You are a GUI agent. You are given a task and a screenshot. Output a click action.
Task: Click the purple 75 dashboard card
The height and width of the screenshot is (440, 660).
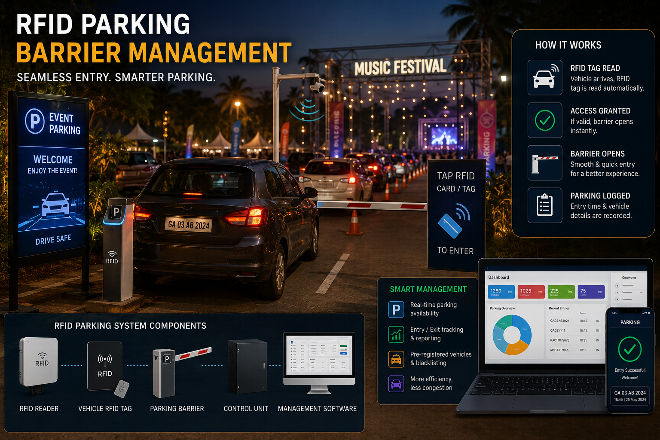[591, 292]
